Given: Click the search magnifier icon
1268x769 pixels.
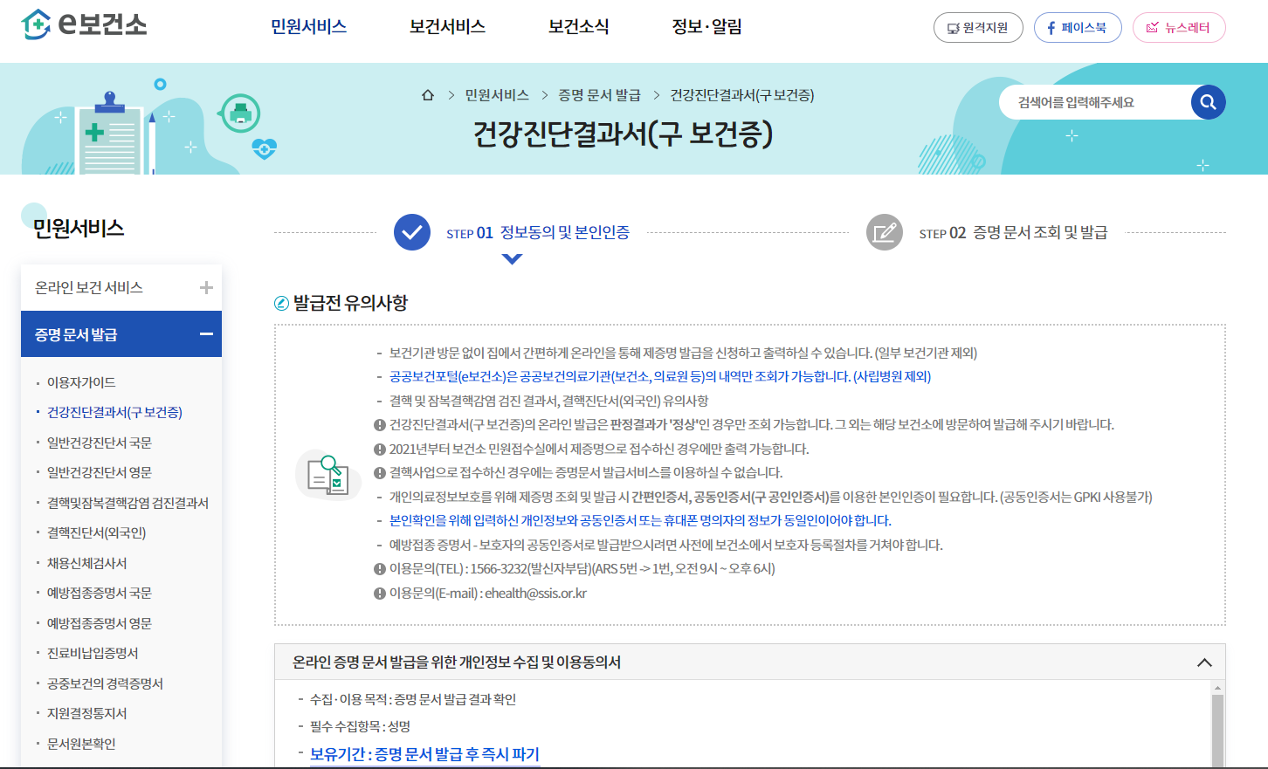Looking at the screenshot, I should (1208, 102).
